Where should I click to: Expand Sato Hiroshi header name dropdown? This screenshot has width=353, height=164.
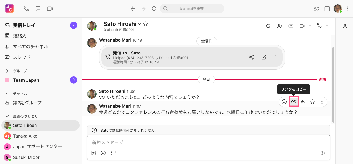(x=139, y=24)
